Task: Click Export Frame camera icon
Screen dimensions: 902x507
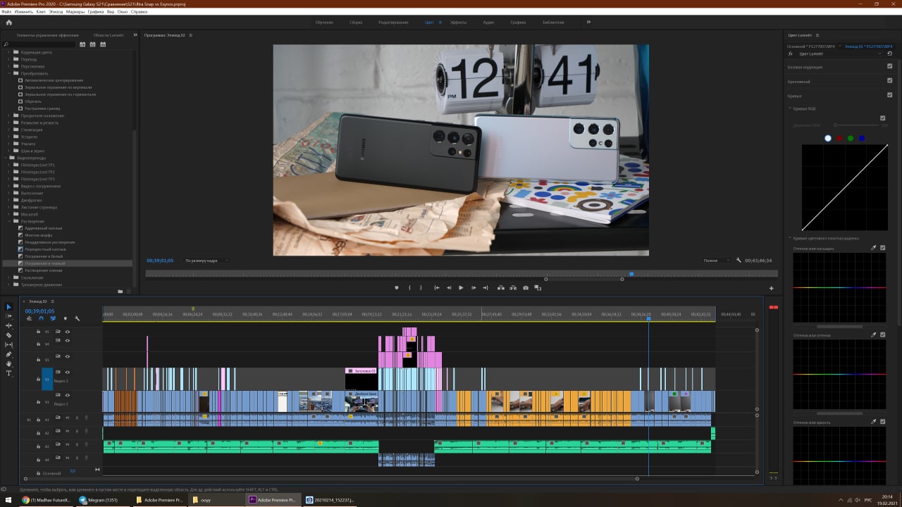Action: (x=526, y=287)
